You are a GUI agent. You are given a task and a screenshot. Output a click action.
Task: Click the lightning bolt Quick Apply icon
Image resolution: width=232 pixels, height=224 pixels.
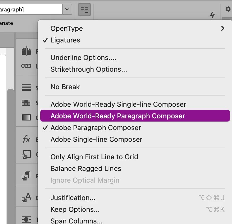click(212, 15)
